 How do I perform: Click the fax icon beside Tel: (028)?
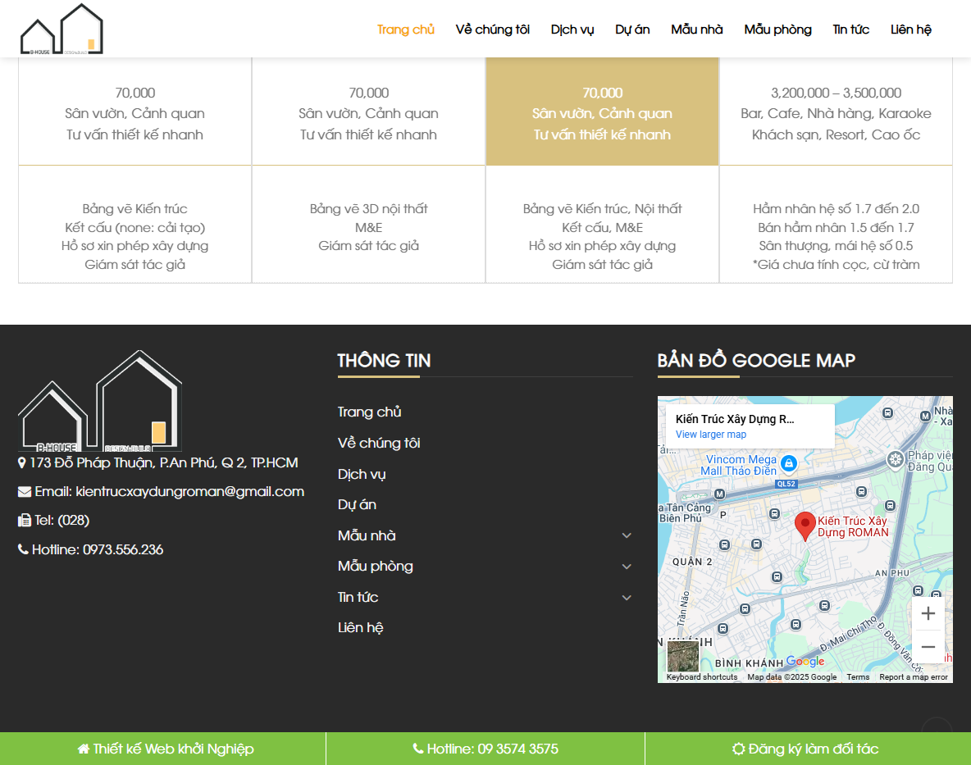[x=22, y=520]
